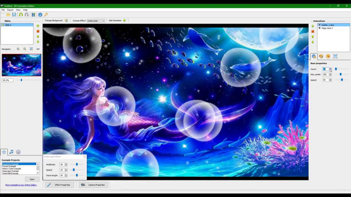
Task: Open the View menu
Action: point(18,10)
